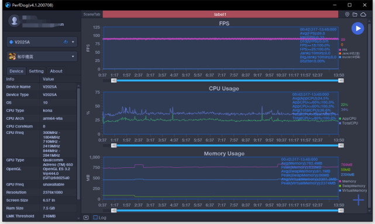The width and height of the screenshot is (375, 224).
Task: Click the OS value 10
Action: 45,102
